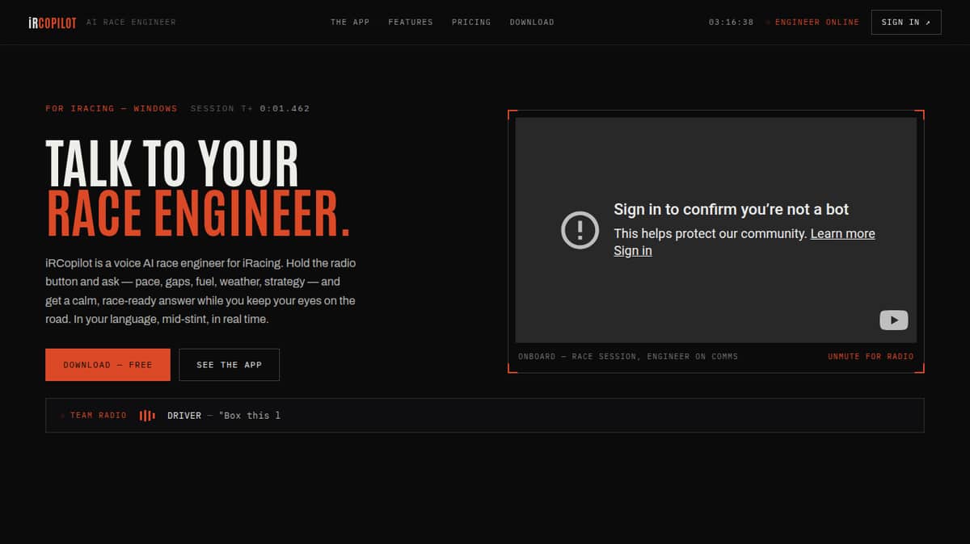Click Unmute For Radio
The image size is (970, 544).
871,357
